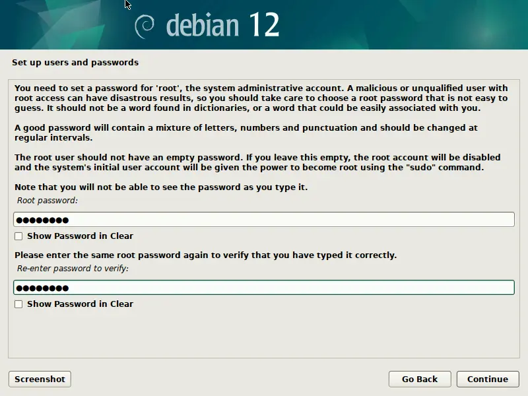Click the paragraph about empty root password
The width and height of the screenshot is (528, 396).
257,162
